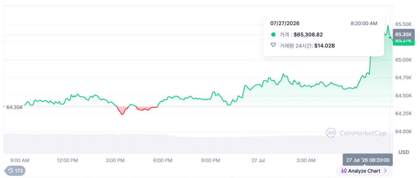Click the 27 Jul '26 08:20:00 time label

coord(367,160)
